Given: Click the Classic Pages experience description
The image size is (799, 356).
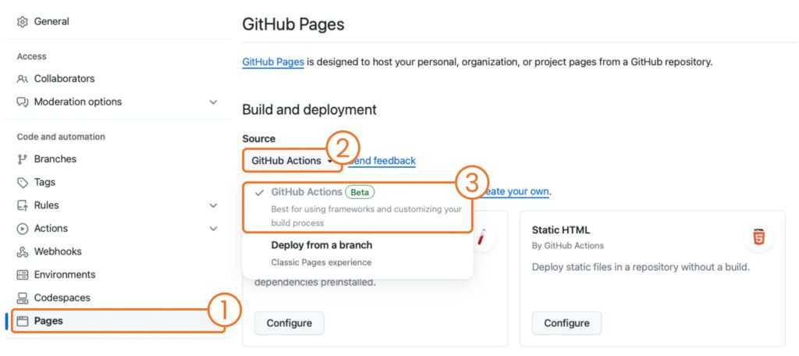Looking at the screenshot, I should tap(321, 262).
